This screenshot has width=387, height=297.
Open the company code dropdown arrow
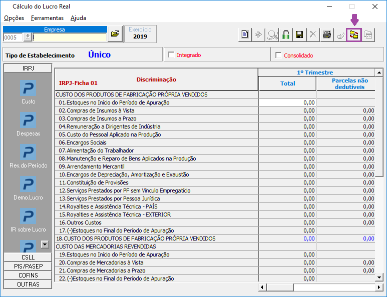(x=28, y=37)
